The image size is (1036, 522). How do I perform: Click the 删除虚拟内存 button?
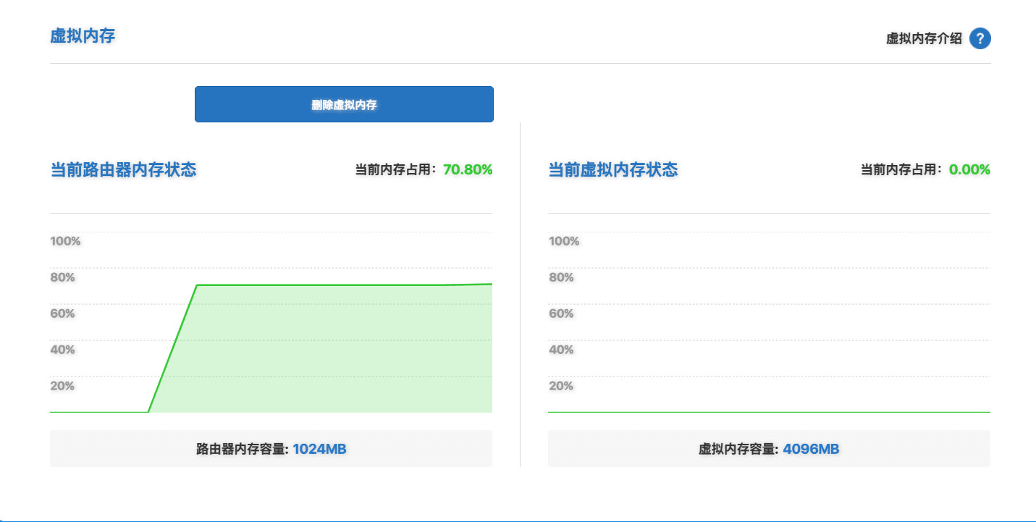coord(344,104)
